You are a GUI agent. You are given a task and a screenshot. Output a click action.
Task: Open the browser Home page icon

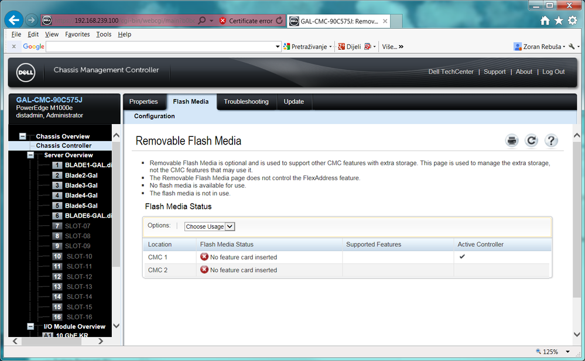click(545, 20)
